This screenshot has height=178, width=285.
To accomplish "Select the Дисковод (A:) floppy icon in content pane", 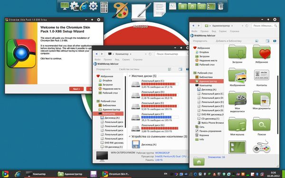I will point(136,145).
